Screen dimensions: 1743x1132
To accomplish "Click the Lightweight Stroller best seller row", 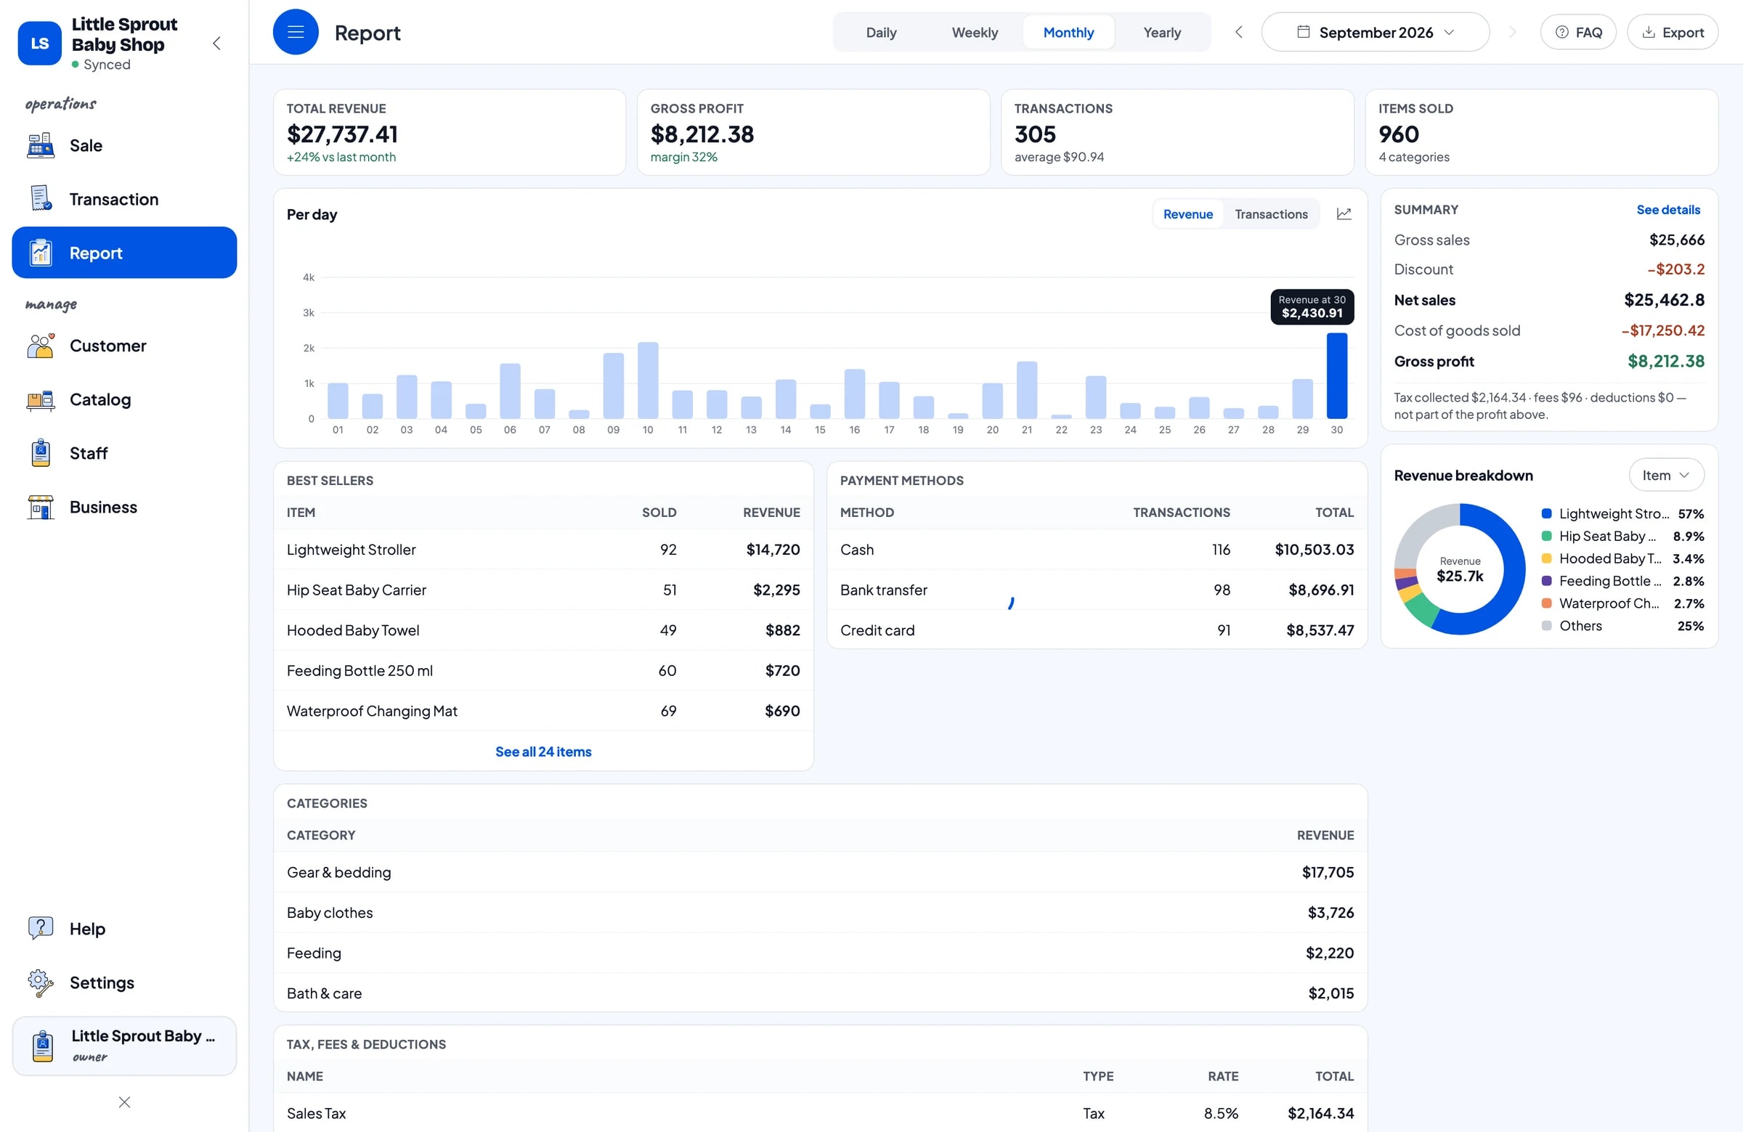I will (543, 549).
